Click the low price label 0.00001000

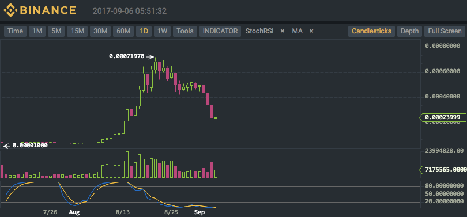click(x=30, y=146)
